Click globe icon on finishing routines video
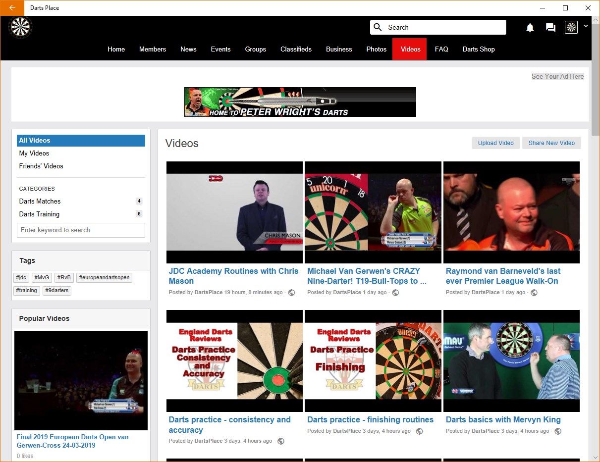Screen dimensions: 600x462 (x=419, y=431)
